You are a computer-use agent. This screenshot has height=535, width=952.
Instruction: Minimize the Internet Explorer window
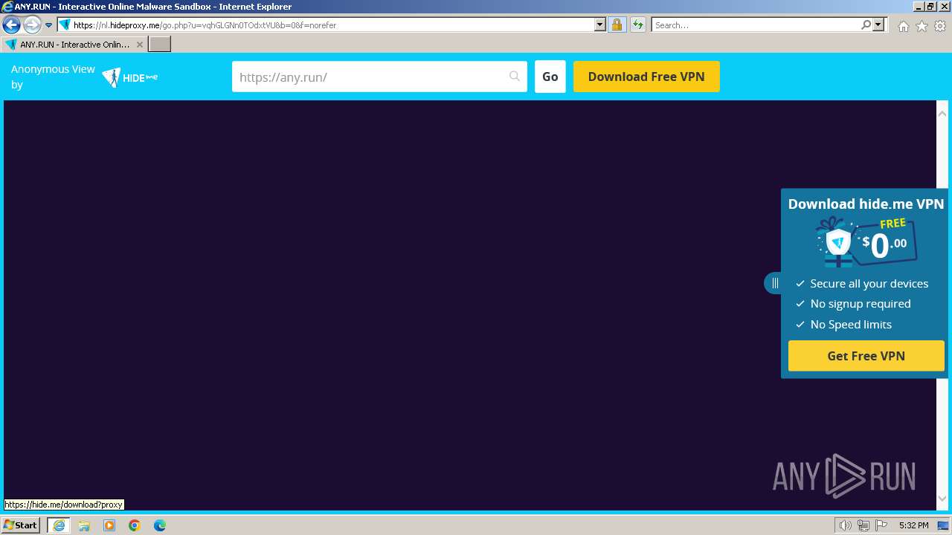coord(918,7)
